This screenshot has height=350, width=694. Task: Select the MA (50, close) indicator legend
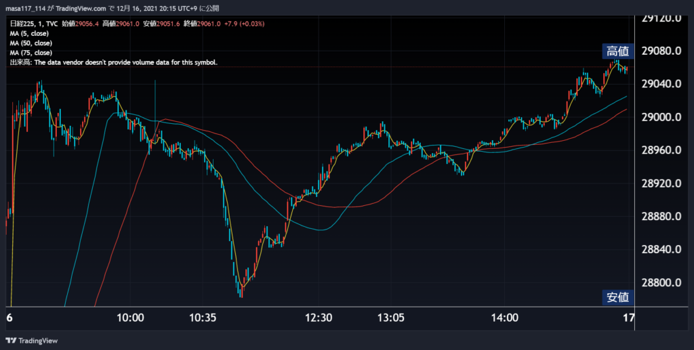[31, 43]
